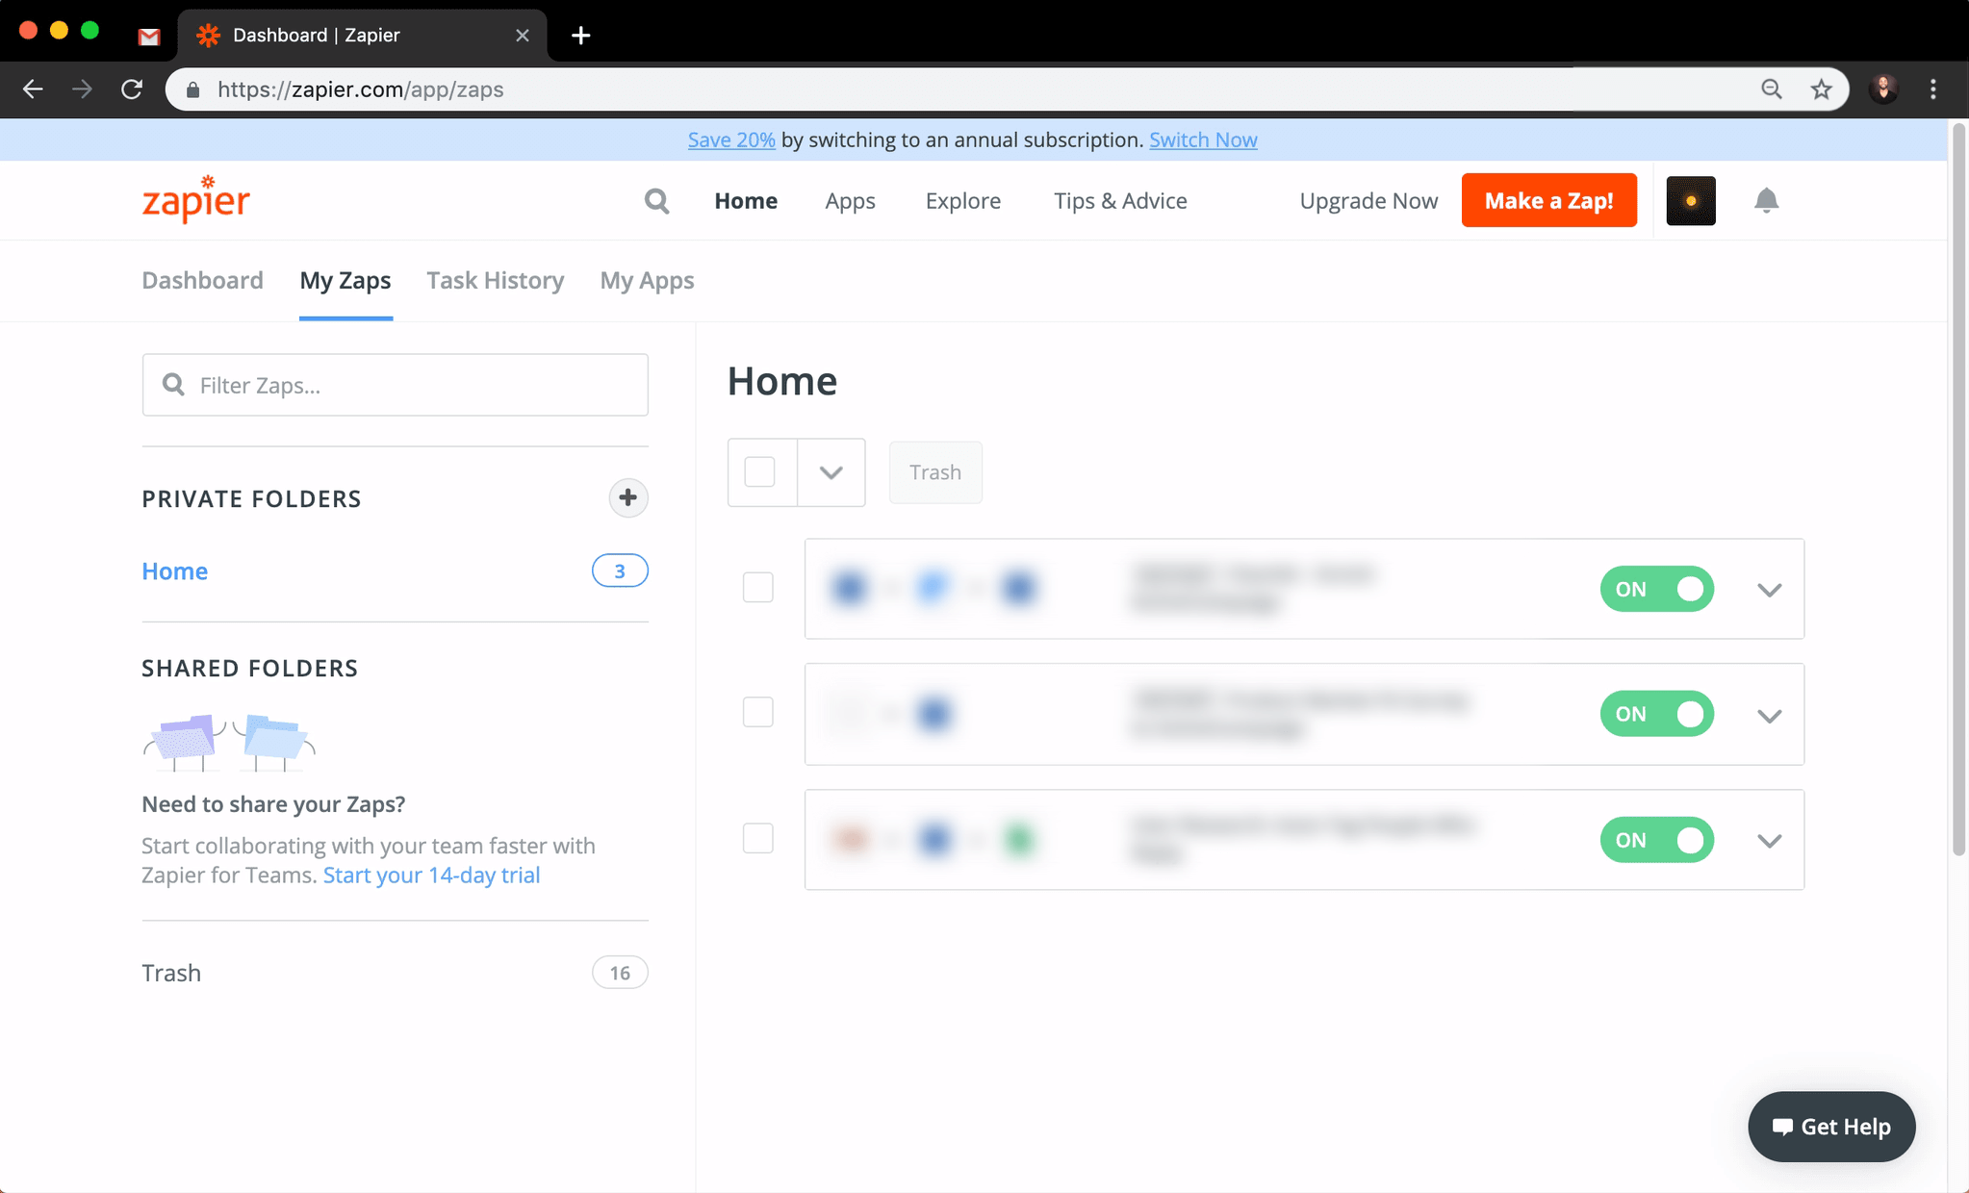Expand the first Zap's chevron menu

click(1769, 590)
